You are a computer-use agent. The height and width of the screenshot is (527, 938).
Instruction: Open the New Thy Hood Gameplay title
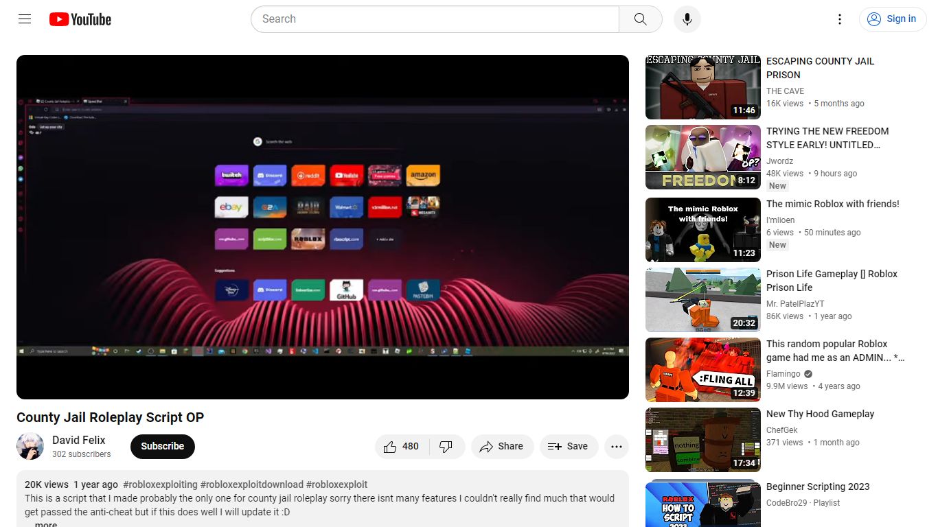pos(820,414)
